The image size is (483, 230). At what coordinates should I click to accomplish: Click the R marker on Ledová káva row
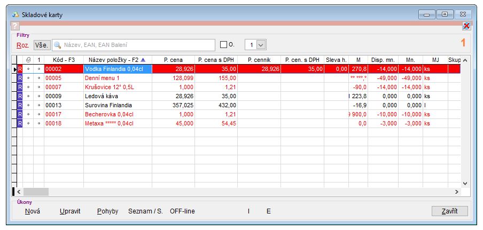tap(20, 96)
